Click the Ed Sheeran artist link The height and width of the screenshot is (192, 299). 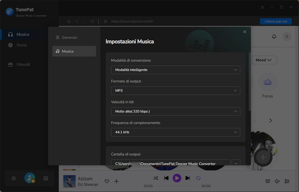88,185
